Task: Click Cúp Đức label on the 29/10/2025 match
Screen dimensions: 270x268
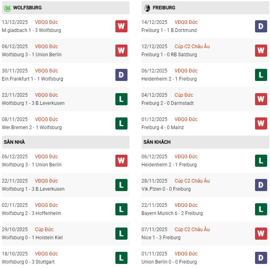Action: click(44, 230)
